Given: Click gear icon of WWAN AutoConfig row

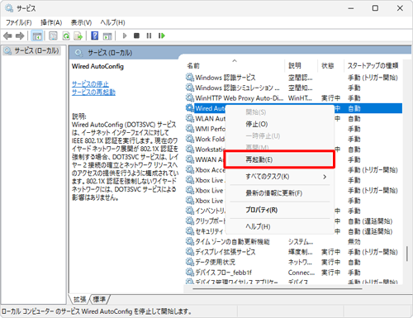Looking at the screenshot, I should click(190, 159).
